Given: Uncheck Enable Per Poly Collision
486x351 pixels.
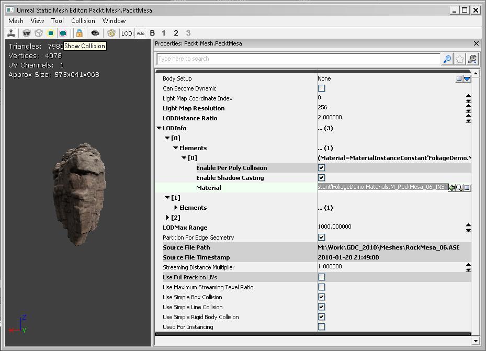Looking at the screenshot, I should 321,167.
